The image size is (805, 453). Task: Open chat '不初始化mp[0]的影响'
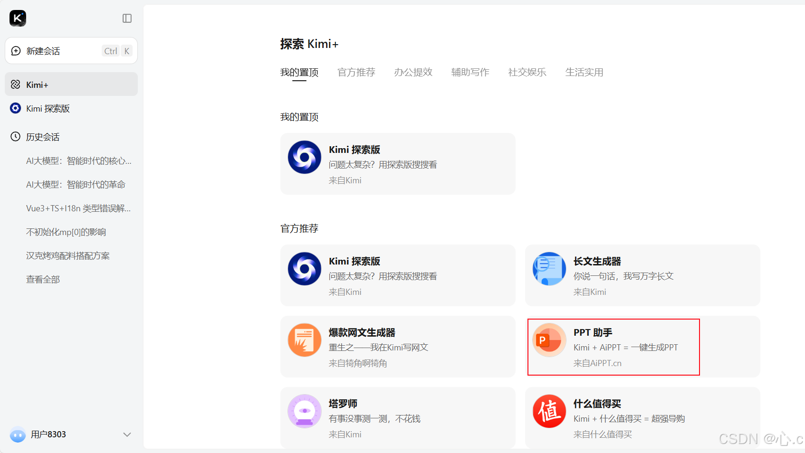(x=66, y=232)
